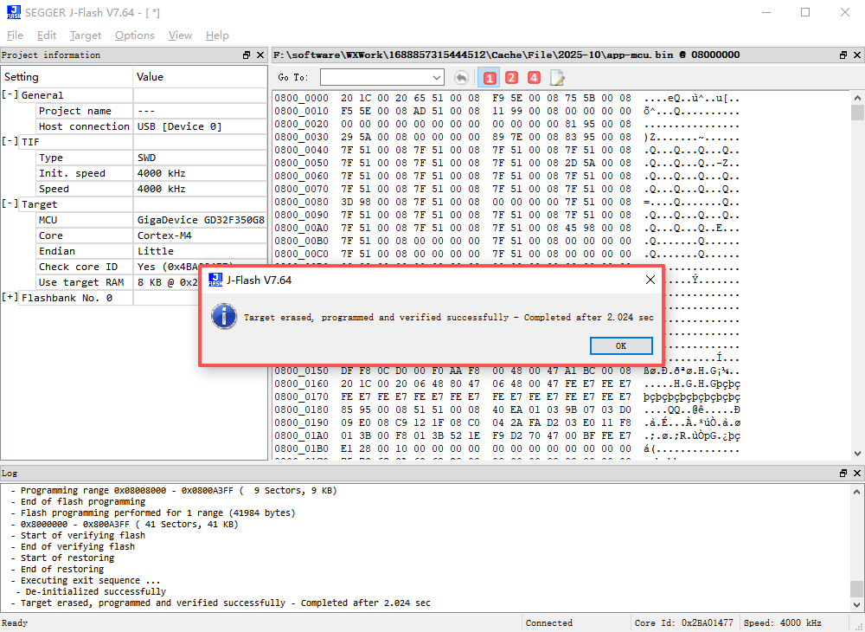
Task: Close the Project information panel
Action: click(x=260, y=55)
